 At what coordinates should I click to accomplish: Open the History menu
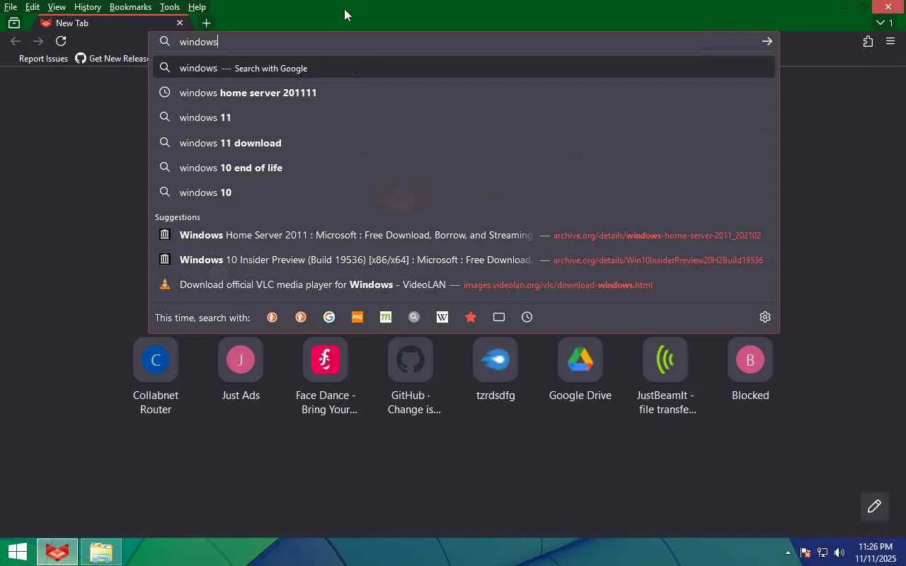88,7
